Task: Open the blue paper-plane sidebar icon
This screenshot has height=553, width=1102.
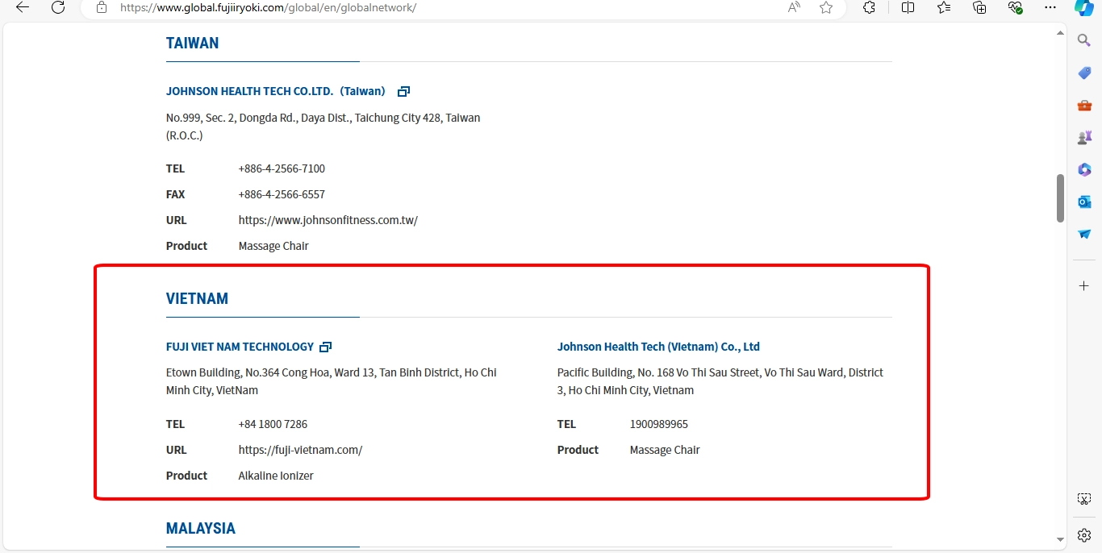Action: tap(1084, 234)
